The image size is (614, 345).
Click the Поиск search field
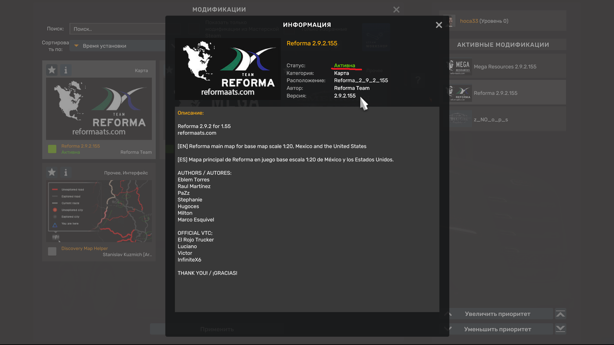(x=118, y=29)
